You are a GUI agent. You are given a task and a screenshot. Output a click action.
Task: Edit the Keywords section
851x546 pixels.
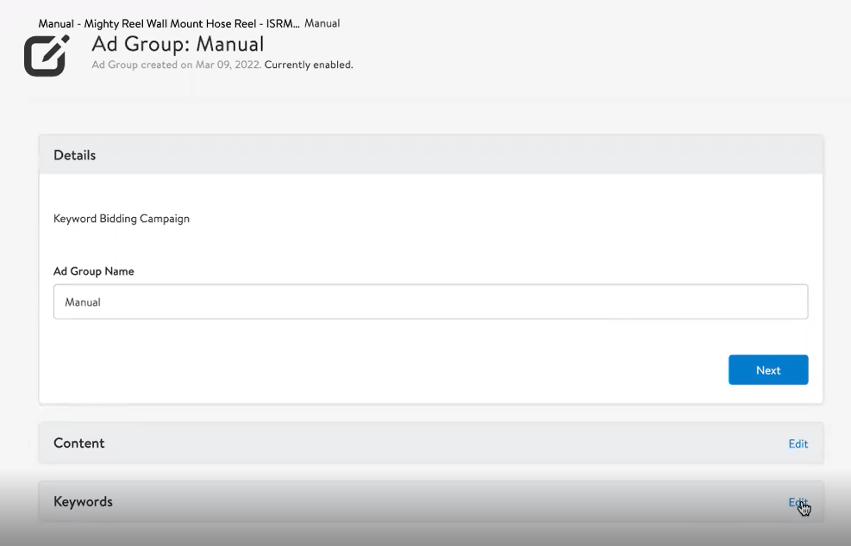tap(797, 501)
